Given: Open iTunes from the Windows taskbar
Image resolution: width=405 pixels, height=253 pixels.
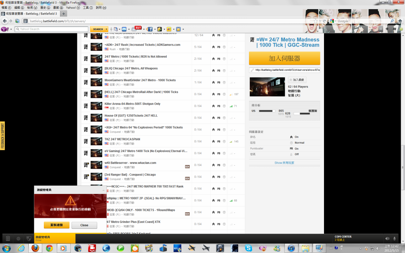Looking at the screenshot, I should [x=291, y=248].
